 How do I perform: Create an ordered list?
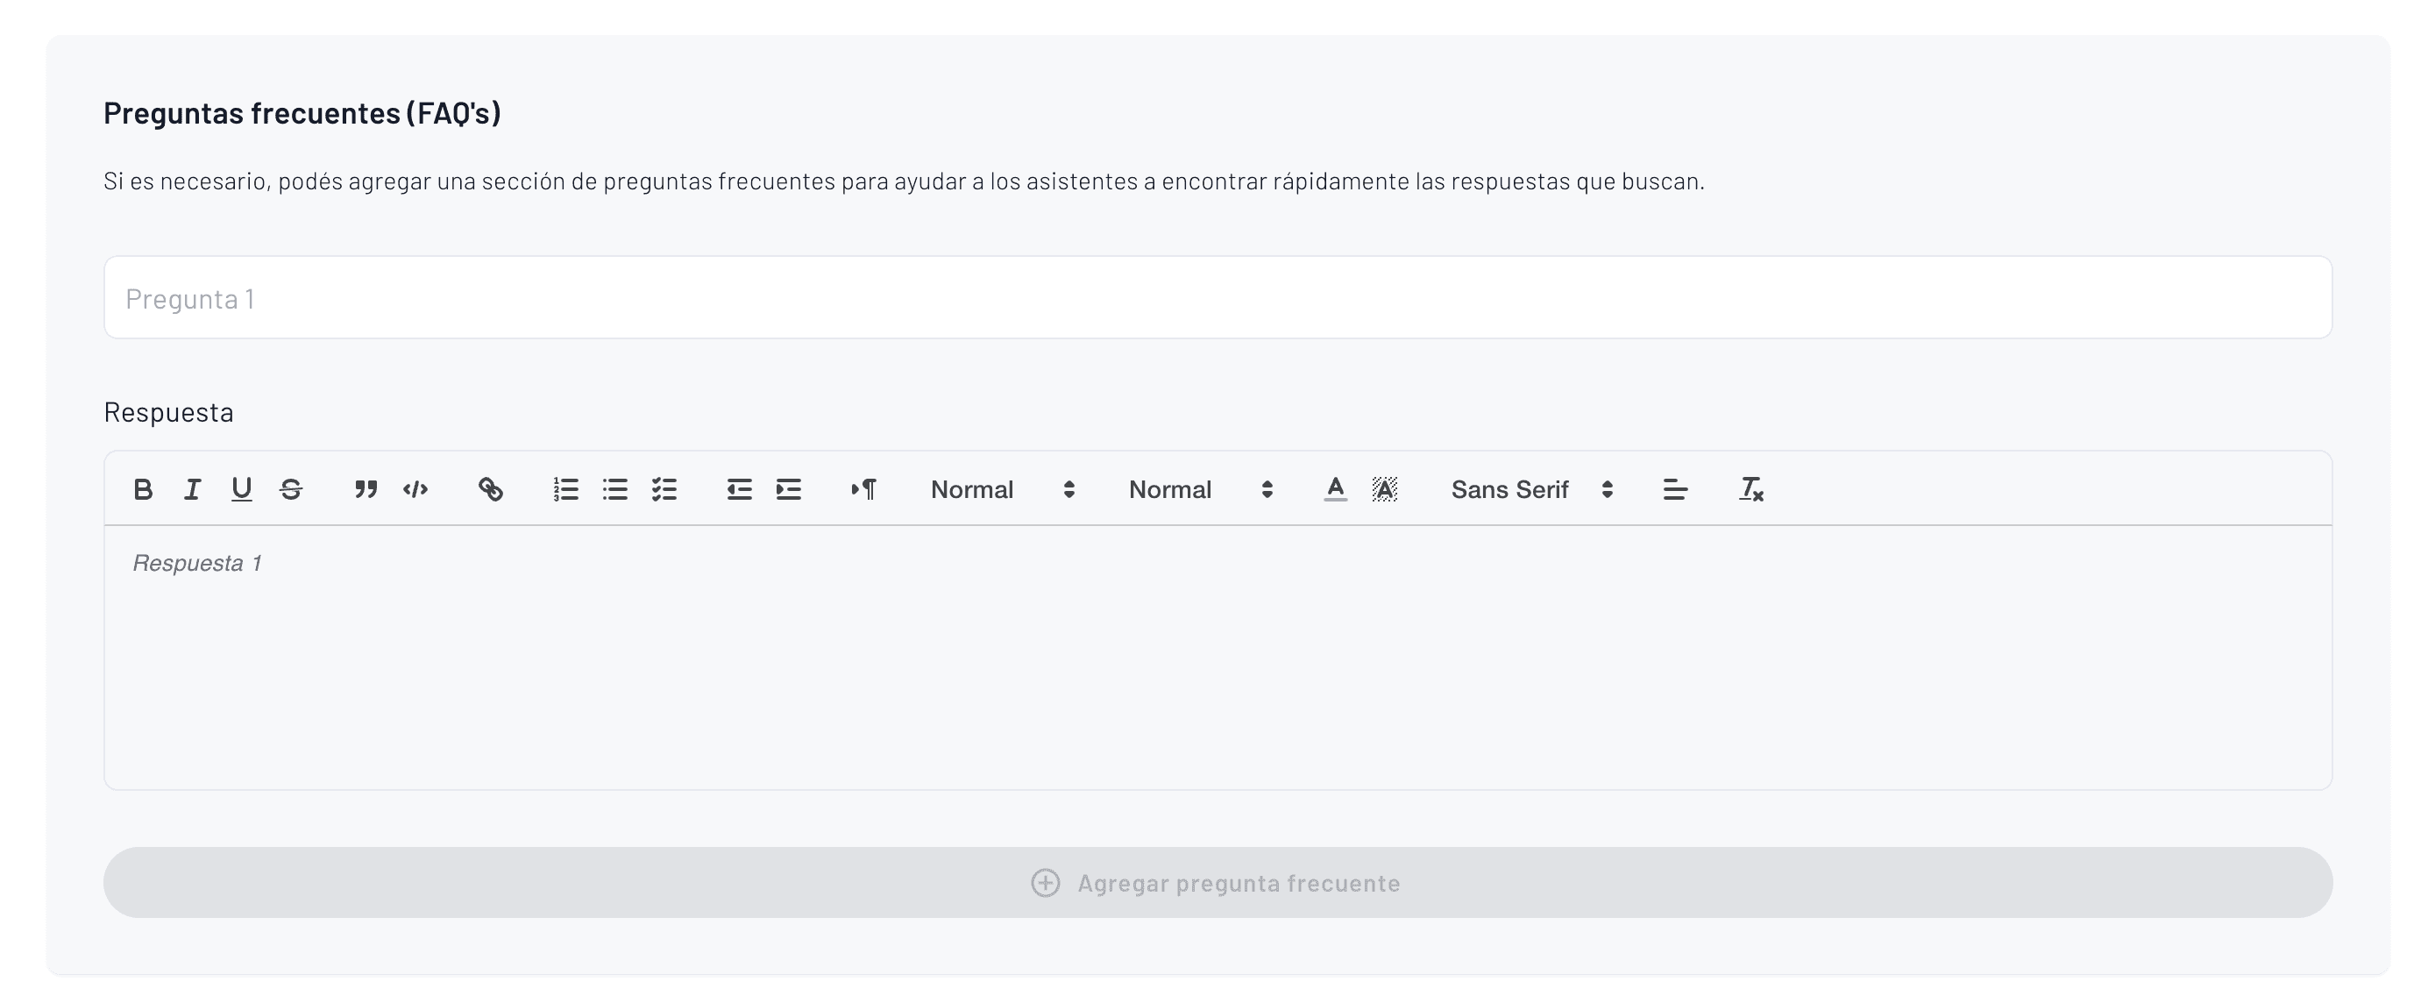566,489
